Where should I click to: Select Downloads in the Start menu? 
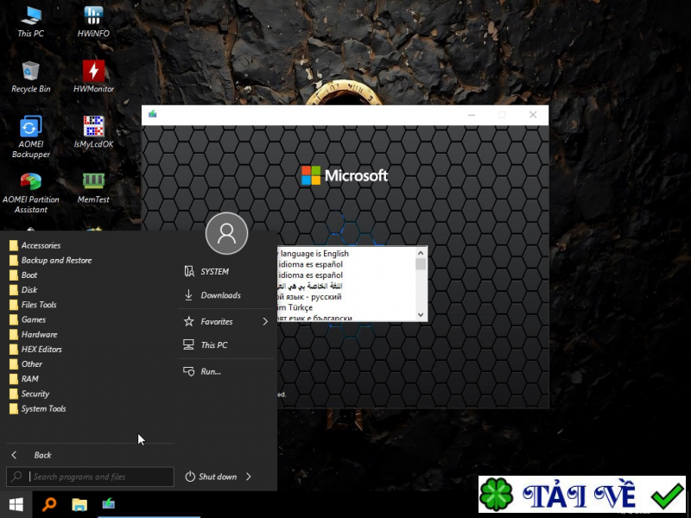tap(220, 295)
